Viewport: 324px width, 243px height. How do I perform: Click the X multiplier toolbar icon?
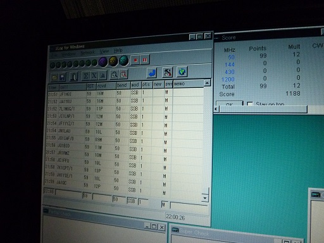click(94, 75)
